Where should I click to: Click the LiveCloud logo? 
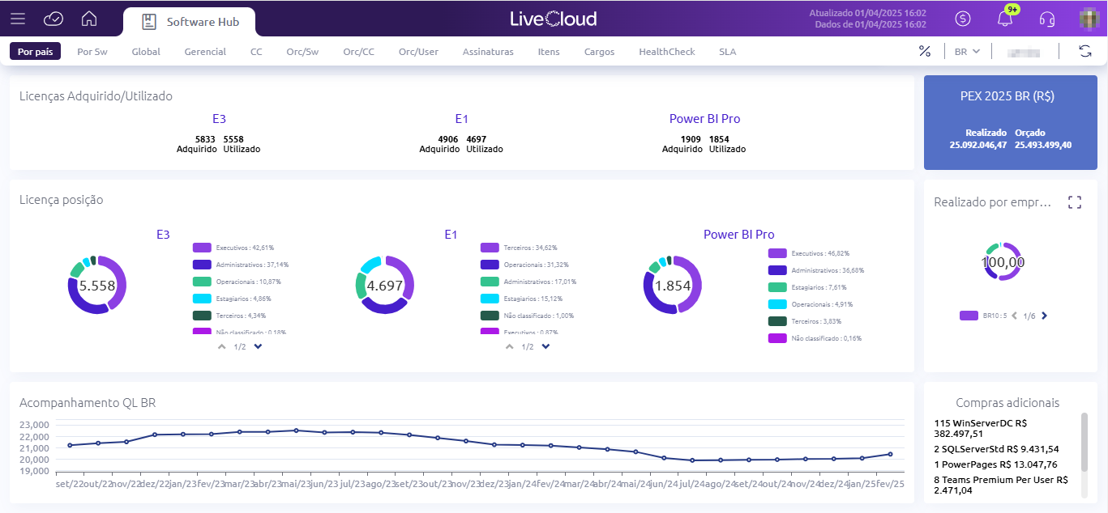click(554, 19)
